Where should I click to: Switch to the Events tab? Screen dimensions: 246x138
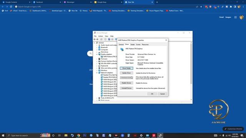[138, 44]
